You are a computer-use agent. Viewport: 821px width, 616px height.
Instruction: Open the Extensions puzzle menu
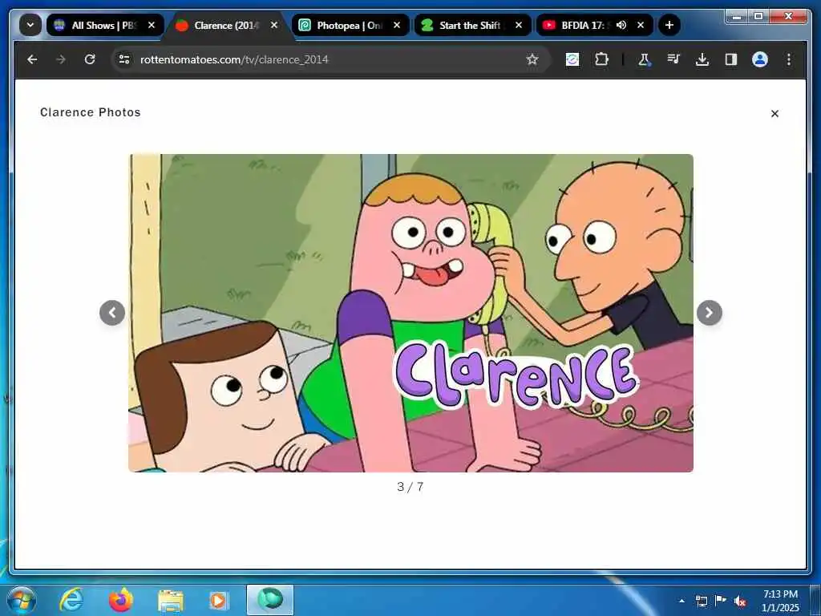(x=601, y=59)
